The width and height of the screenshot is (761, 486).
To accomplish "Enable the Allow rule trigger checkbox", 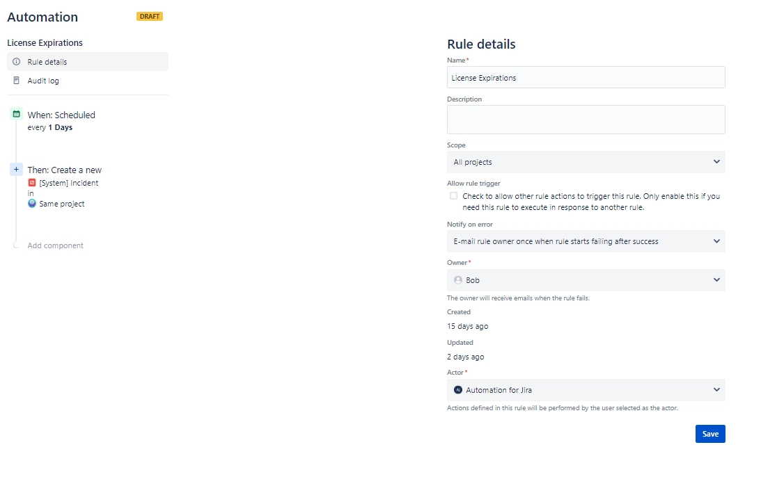I will pyautogui.click(x=453, y=196).
